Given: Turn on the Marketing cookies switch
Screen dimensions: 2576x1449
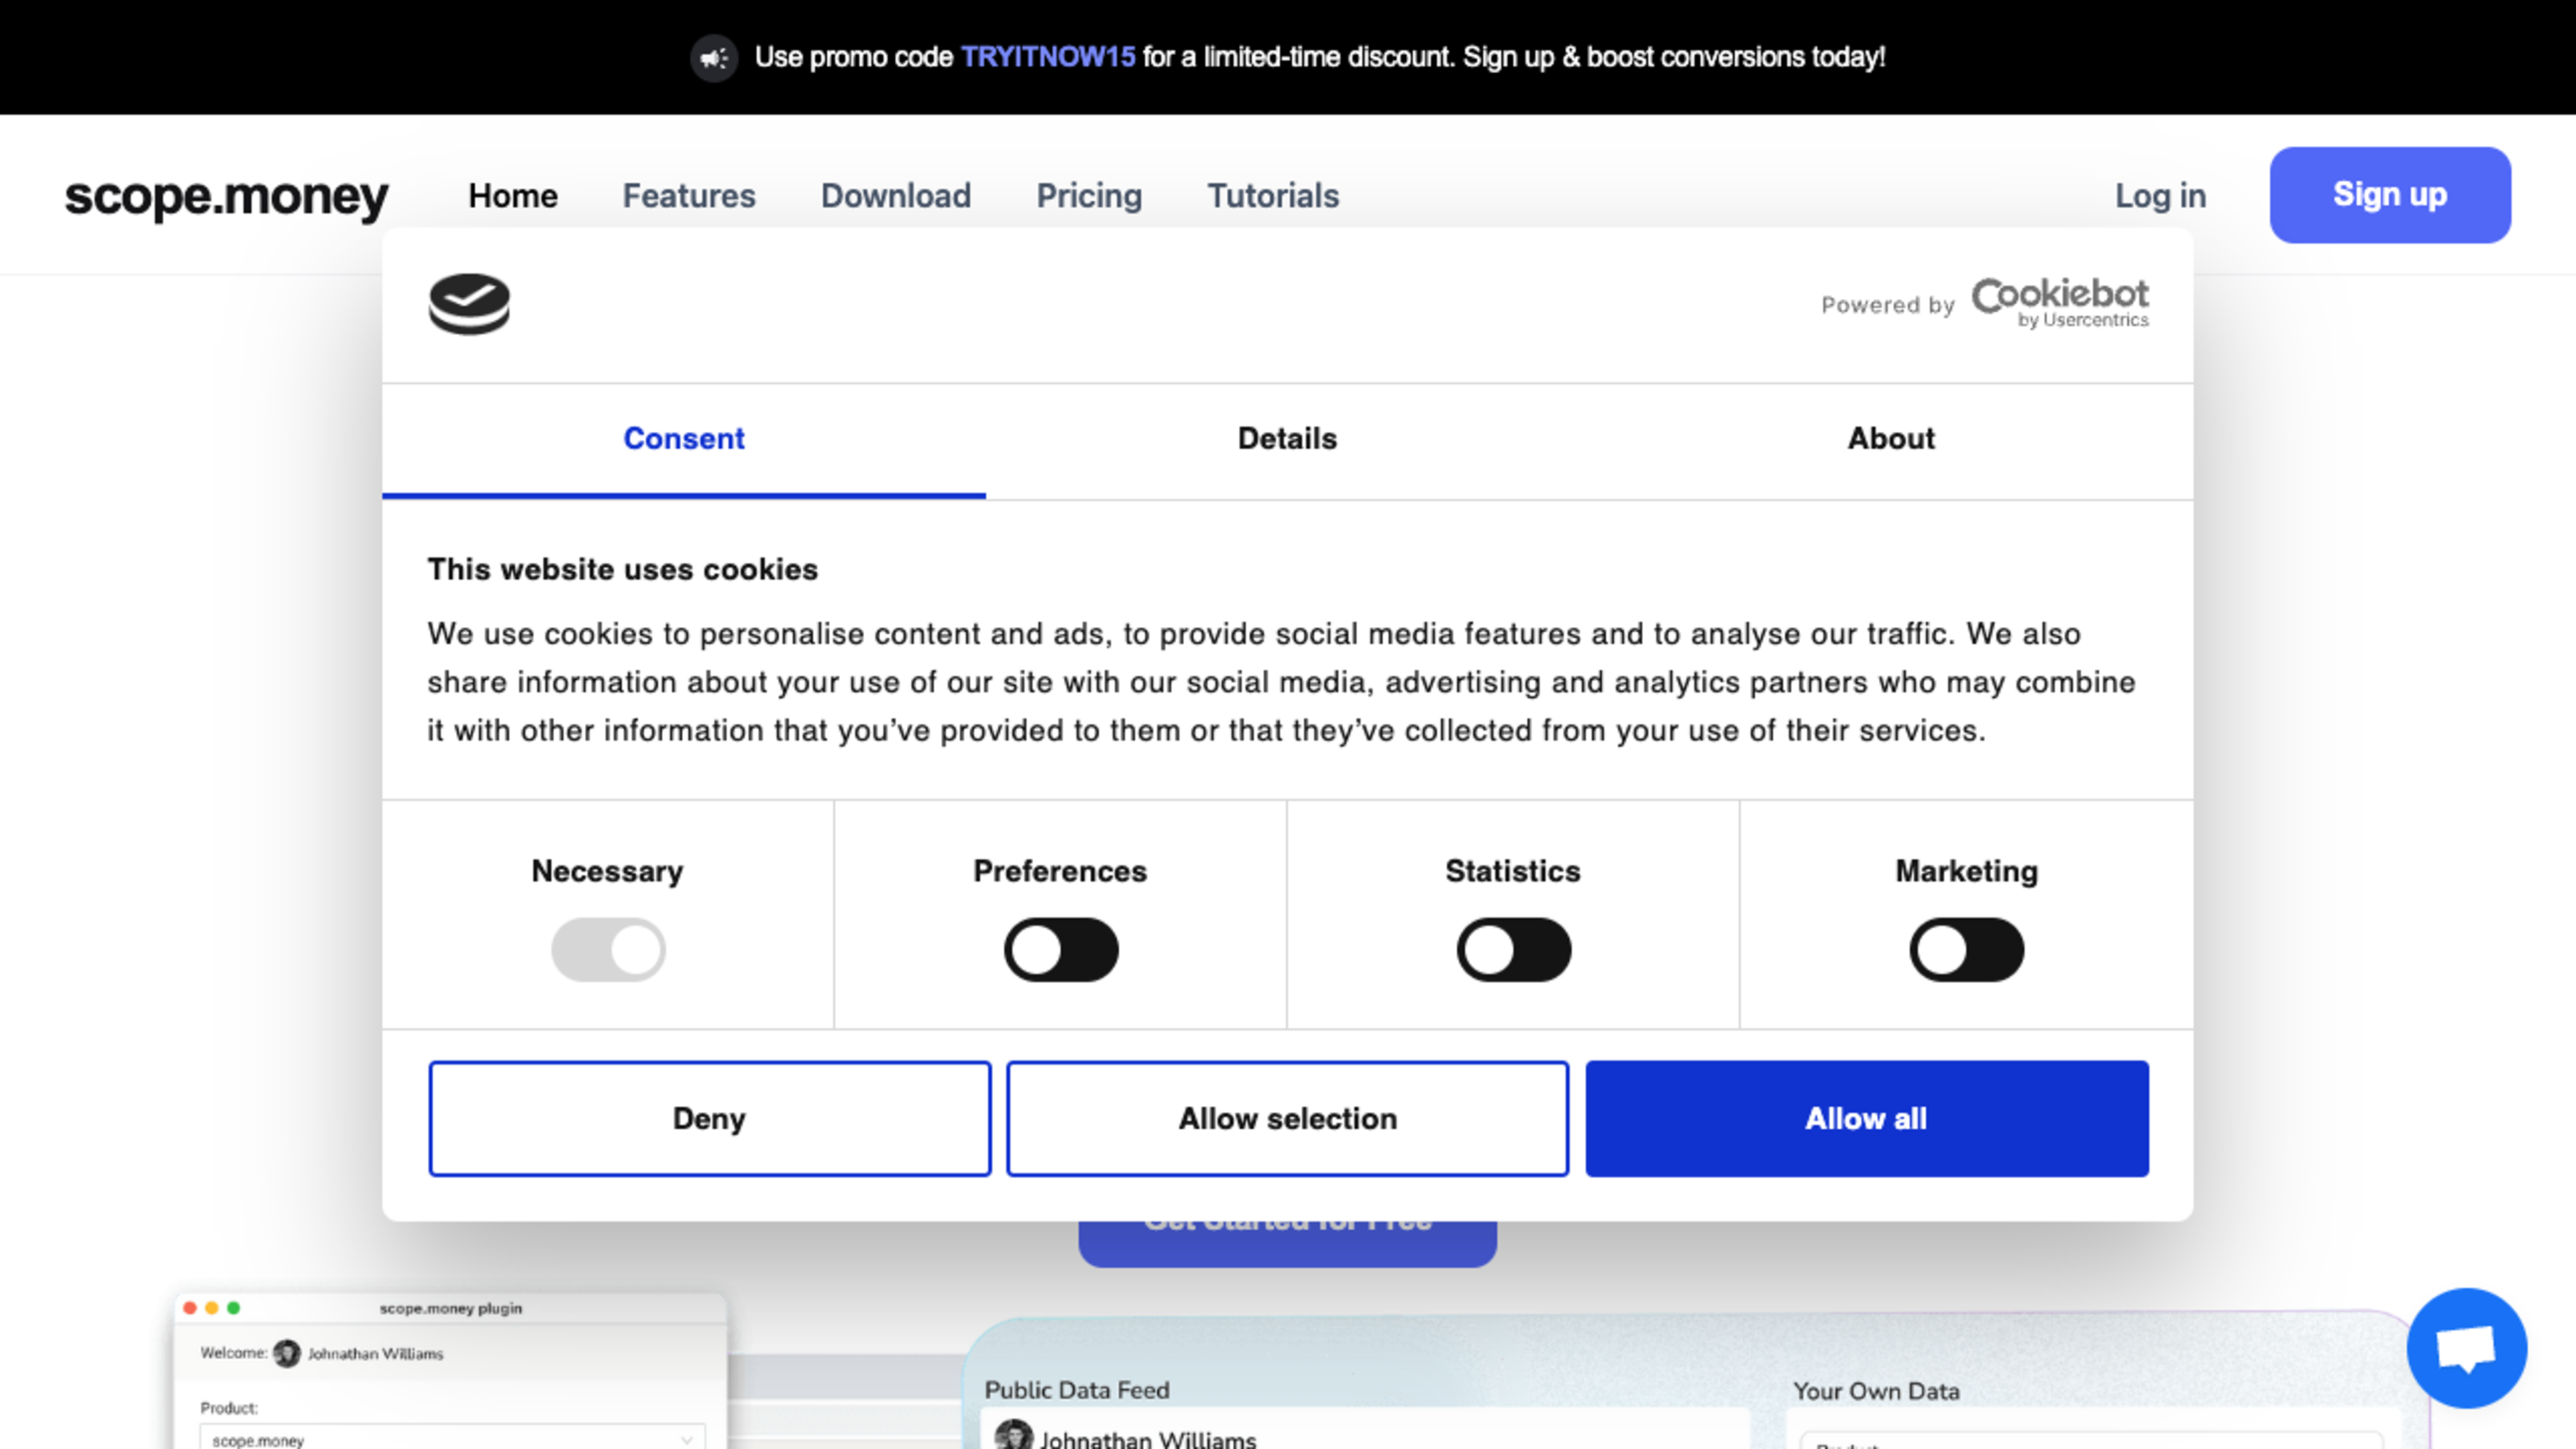Looking at the screenshot, I should pos(1966,949).
